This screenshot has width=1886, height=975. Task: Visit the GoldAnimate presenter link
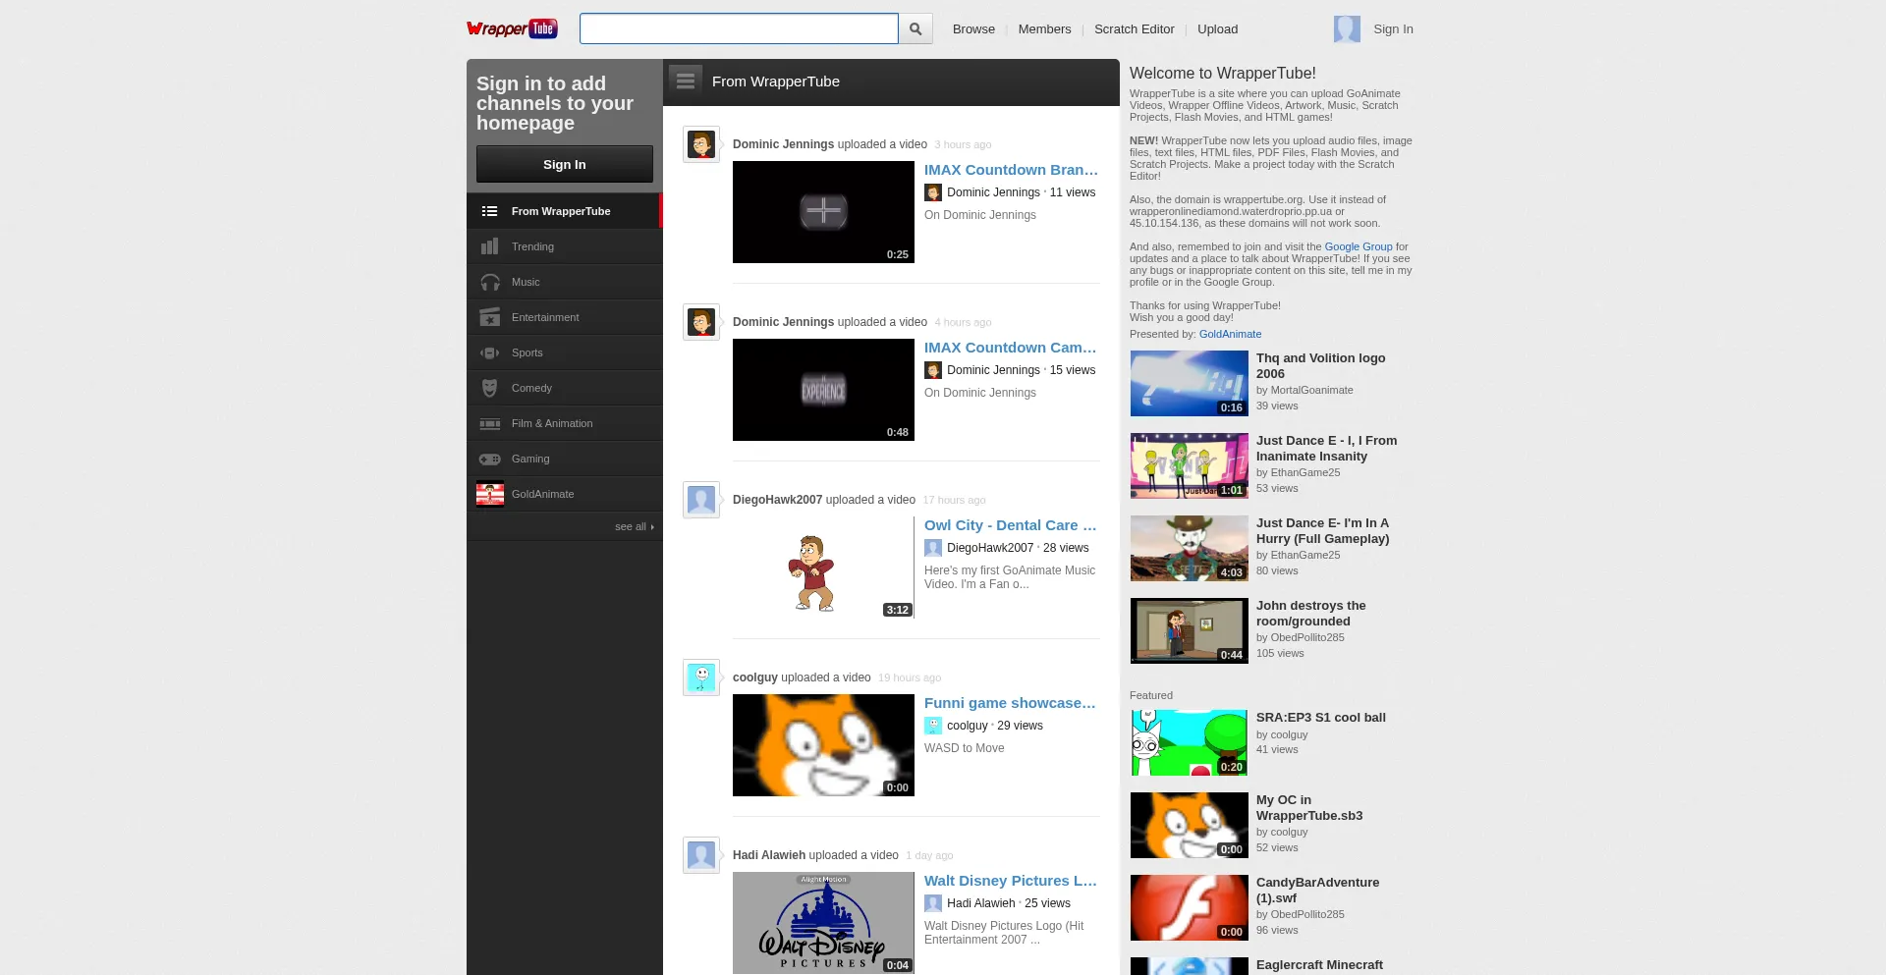click(1230, 334)
